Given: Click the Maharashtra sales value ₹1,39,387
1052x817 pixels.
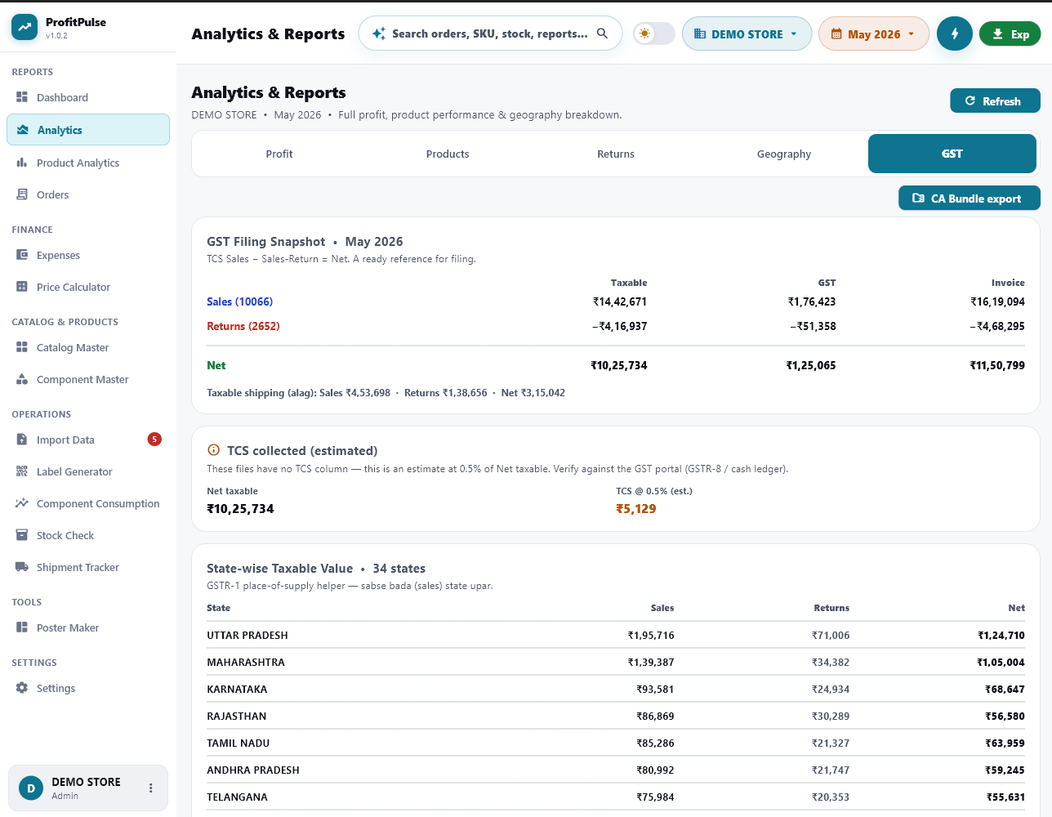Looking at the screenshot, I should (x=651, y=662).
